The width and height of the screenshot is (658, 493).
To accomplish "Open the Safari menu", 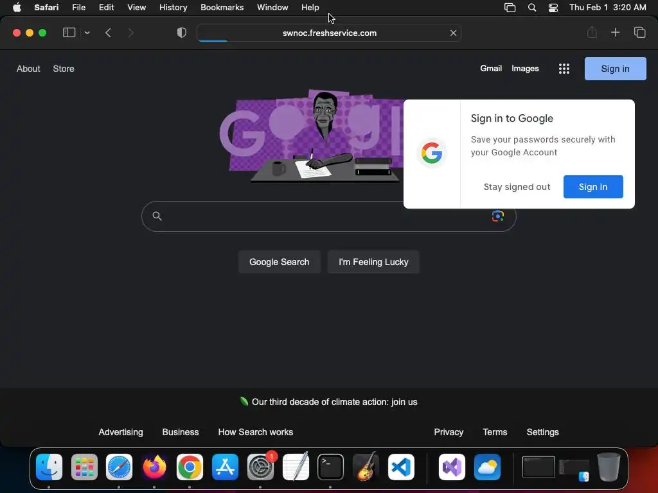I will (x=46, y=8).
